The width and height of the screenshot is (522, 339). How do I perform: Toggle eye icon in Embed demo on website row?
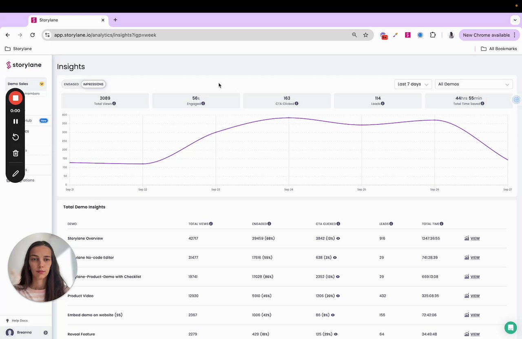(333, 315)
